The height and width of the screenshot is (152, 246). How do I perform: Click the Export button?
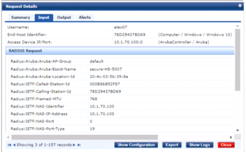pyautogui.click(x=172, y=145)
